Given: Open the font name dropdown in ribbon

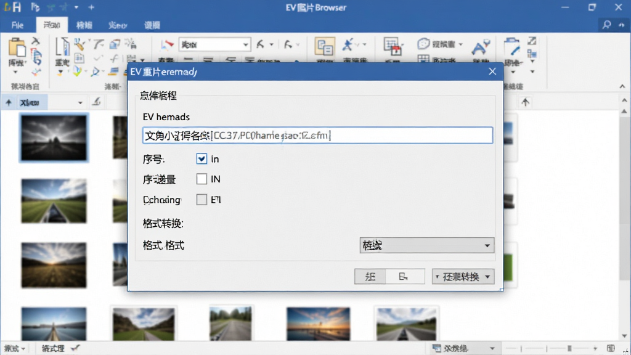Looking at the screenshot, I should click(245, 44).
